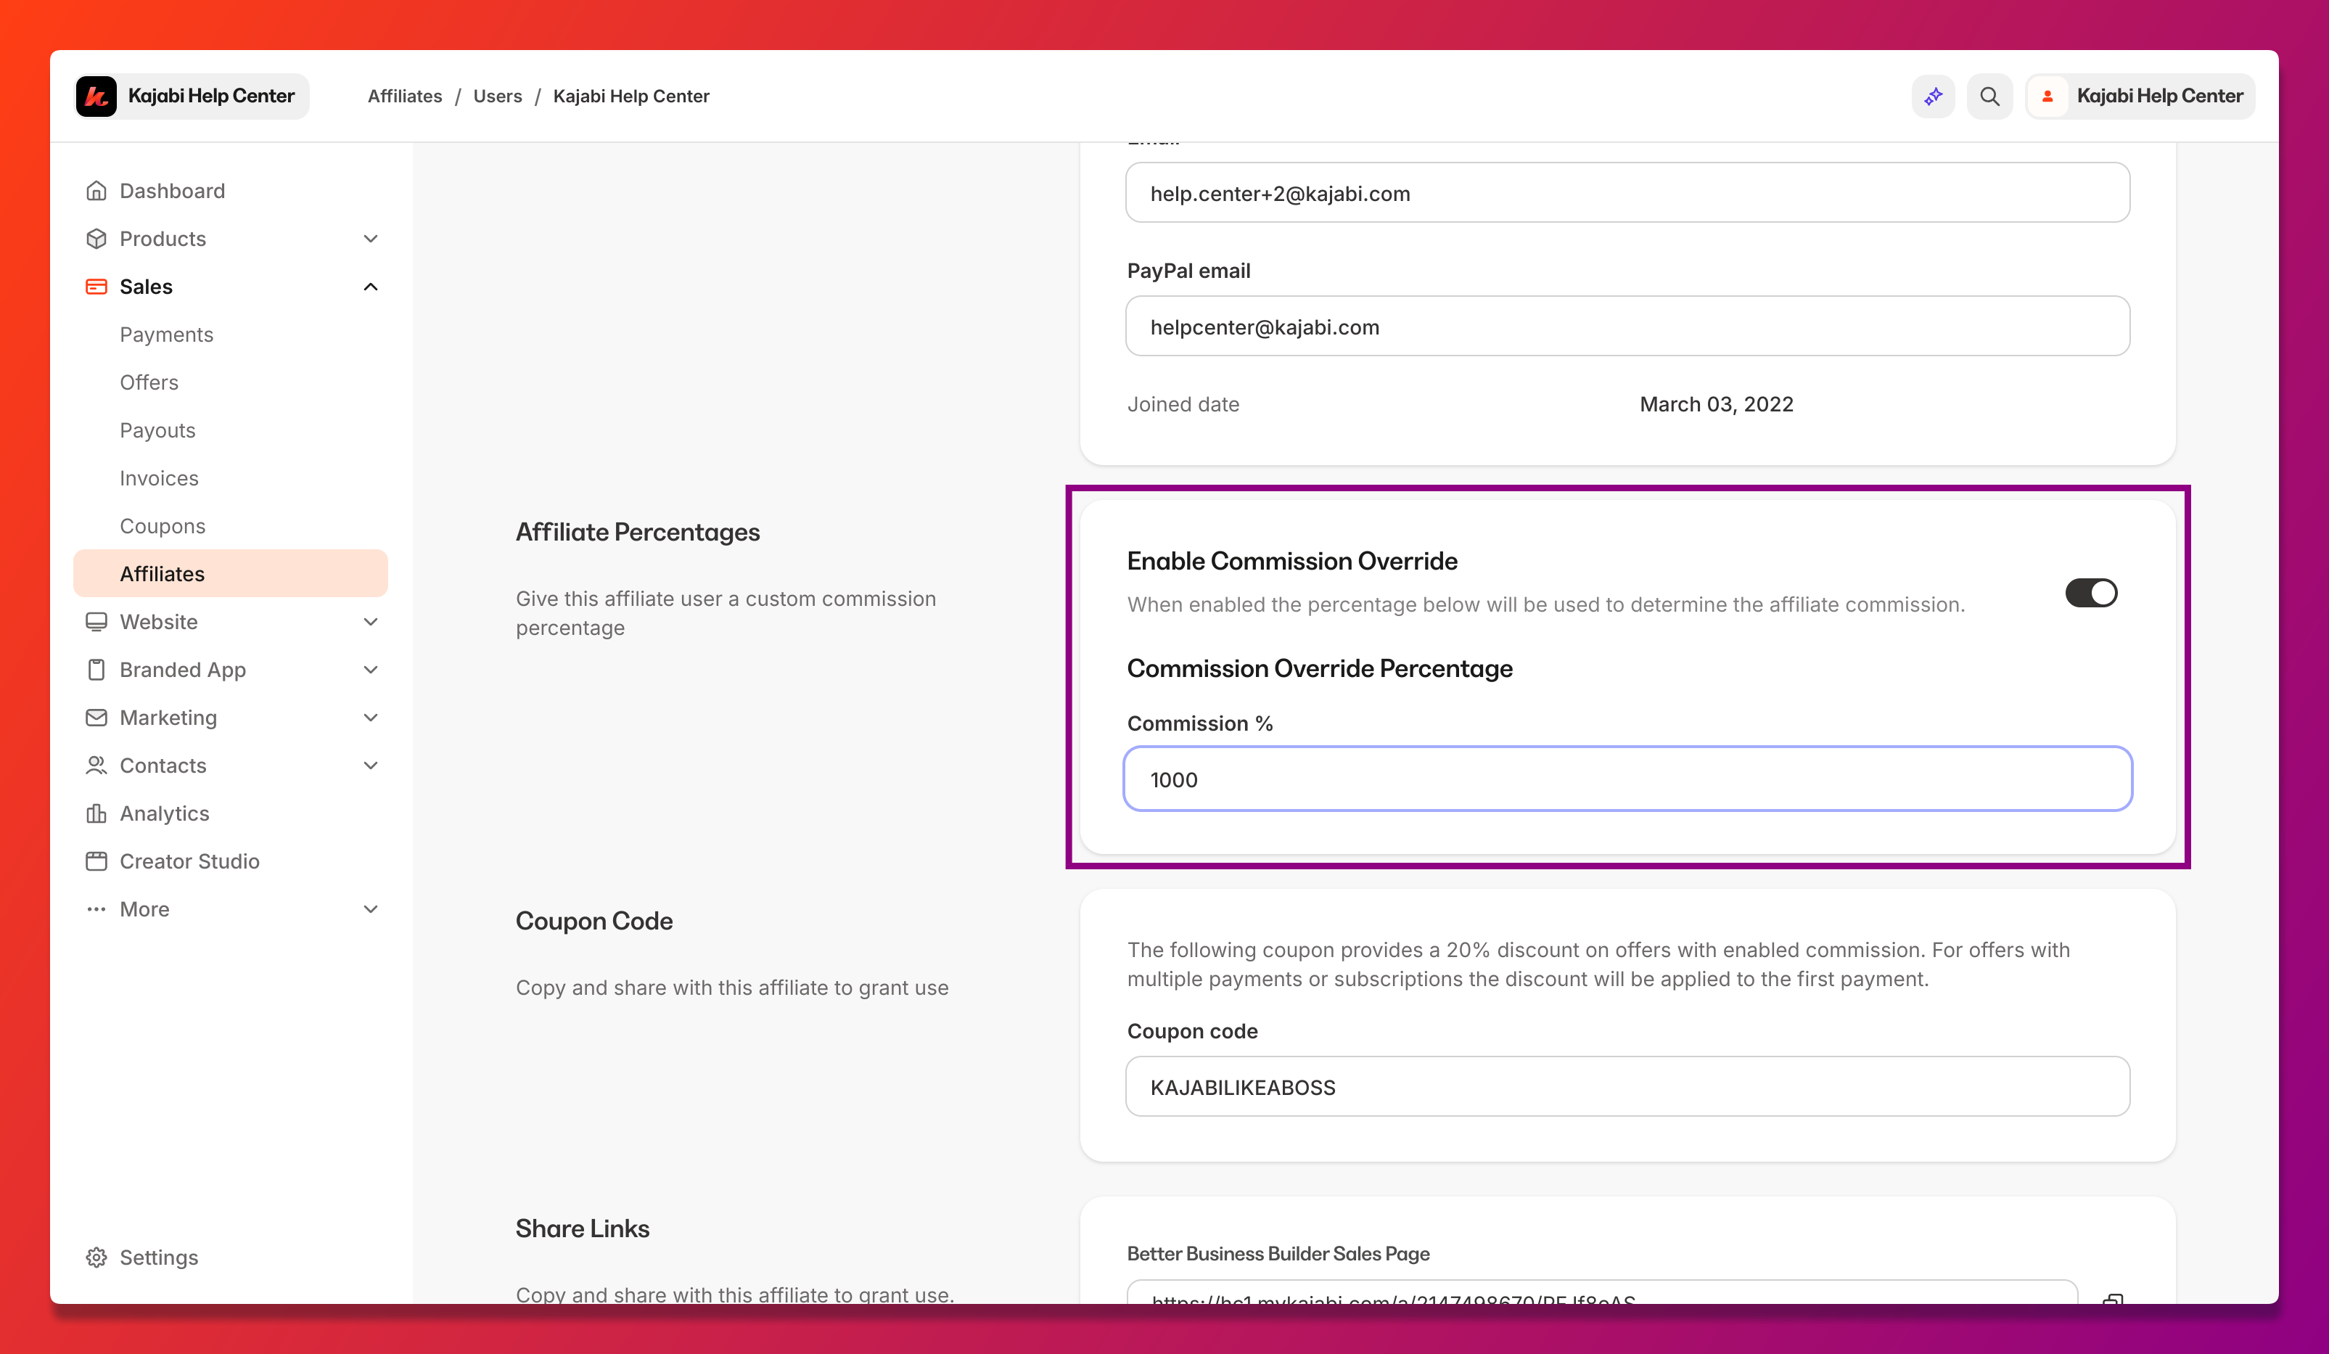Toggle Enable Commission Override switch
Screen dimensions: 2329x1354
coord(2090,592)
